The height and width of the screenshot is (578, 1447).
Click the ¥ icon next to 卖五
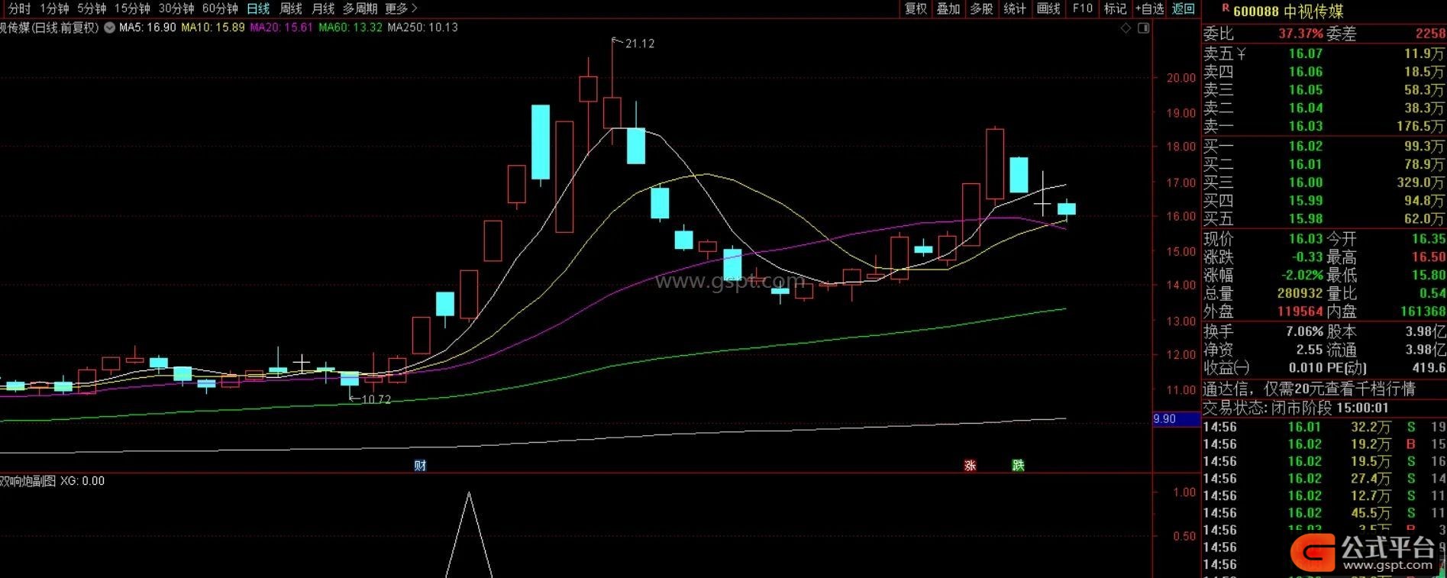point(1241,53)
